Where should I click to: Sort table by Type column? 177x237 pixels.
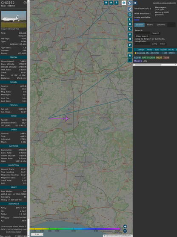[157, 50]
